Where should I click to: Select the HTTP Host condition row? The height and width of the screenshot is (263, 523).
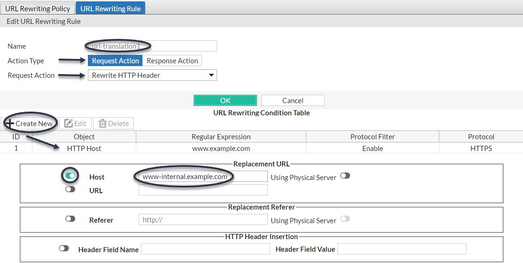(221, 149)
